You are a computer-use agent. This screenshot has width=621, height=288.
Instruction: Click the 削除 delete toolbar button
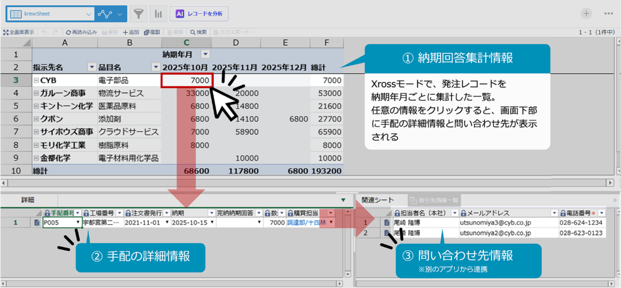point(175,32)
